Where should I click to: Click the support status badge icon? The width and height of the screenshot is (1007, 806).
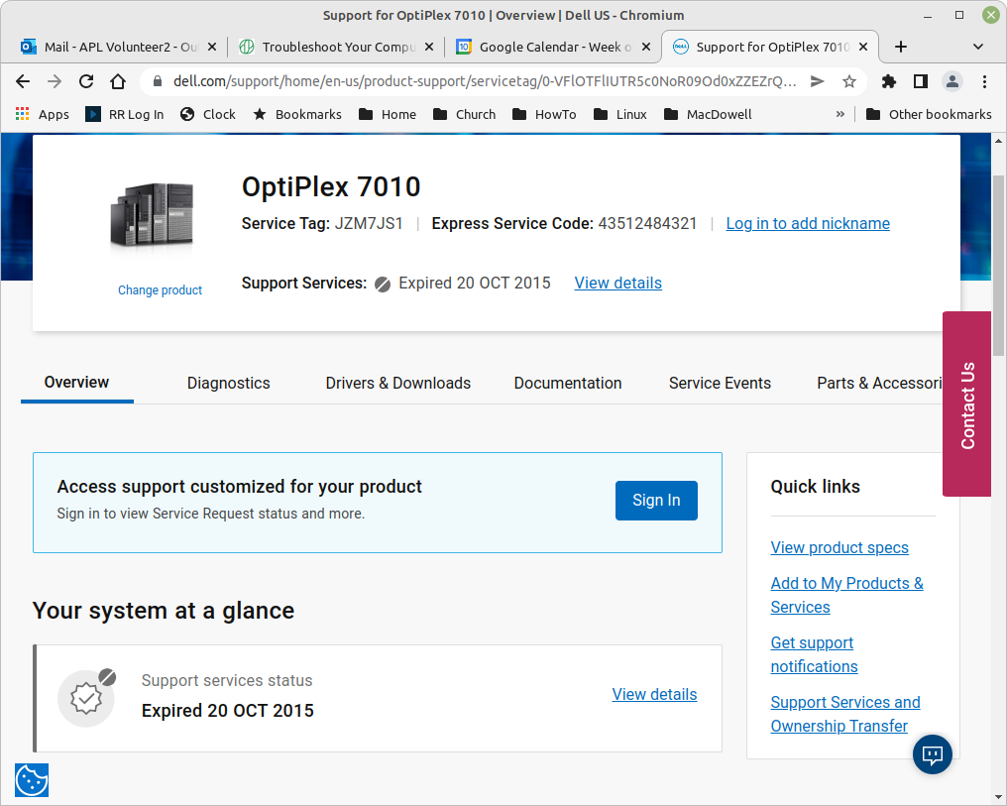point(86,698)
